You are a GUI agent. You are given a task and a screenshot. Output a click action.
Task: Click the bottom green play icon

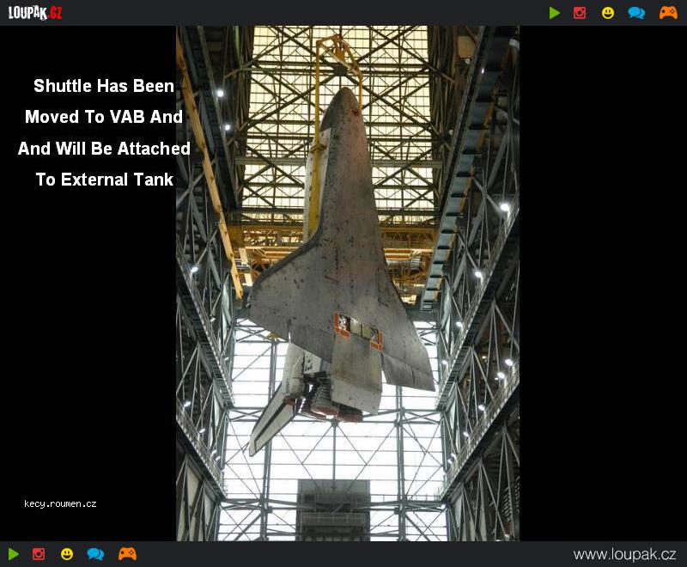click(14, 554)
